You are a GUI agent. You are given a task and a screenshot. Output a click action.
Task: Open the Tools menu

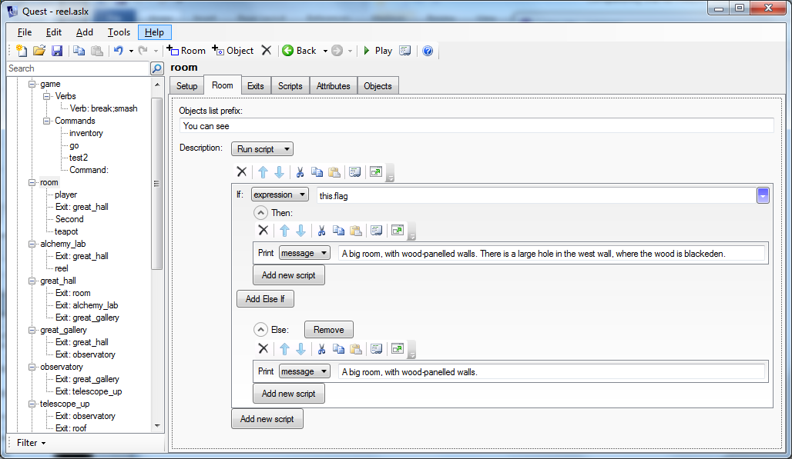coord(119,32)
